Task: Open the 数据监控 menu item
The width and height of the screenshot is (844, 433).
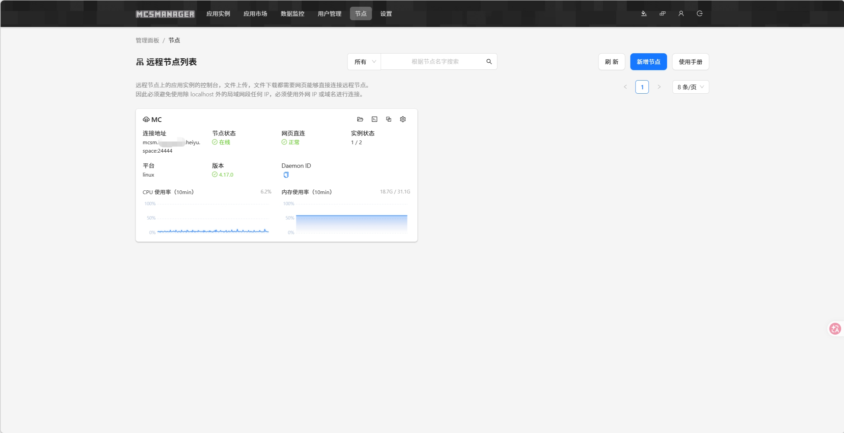Action: (x=292, y=14)
